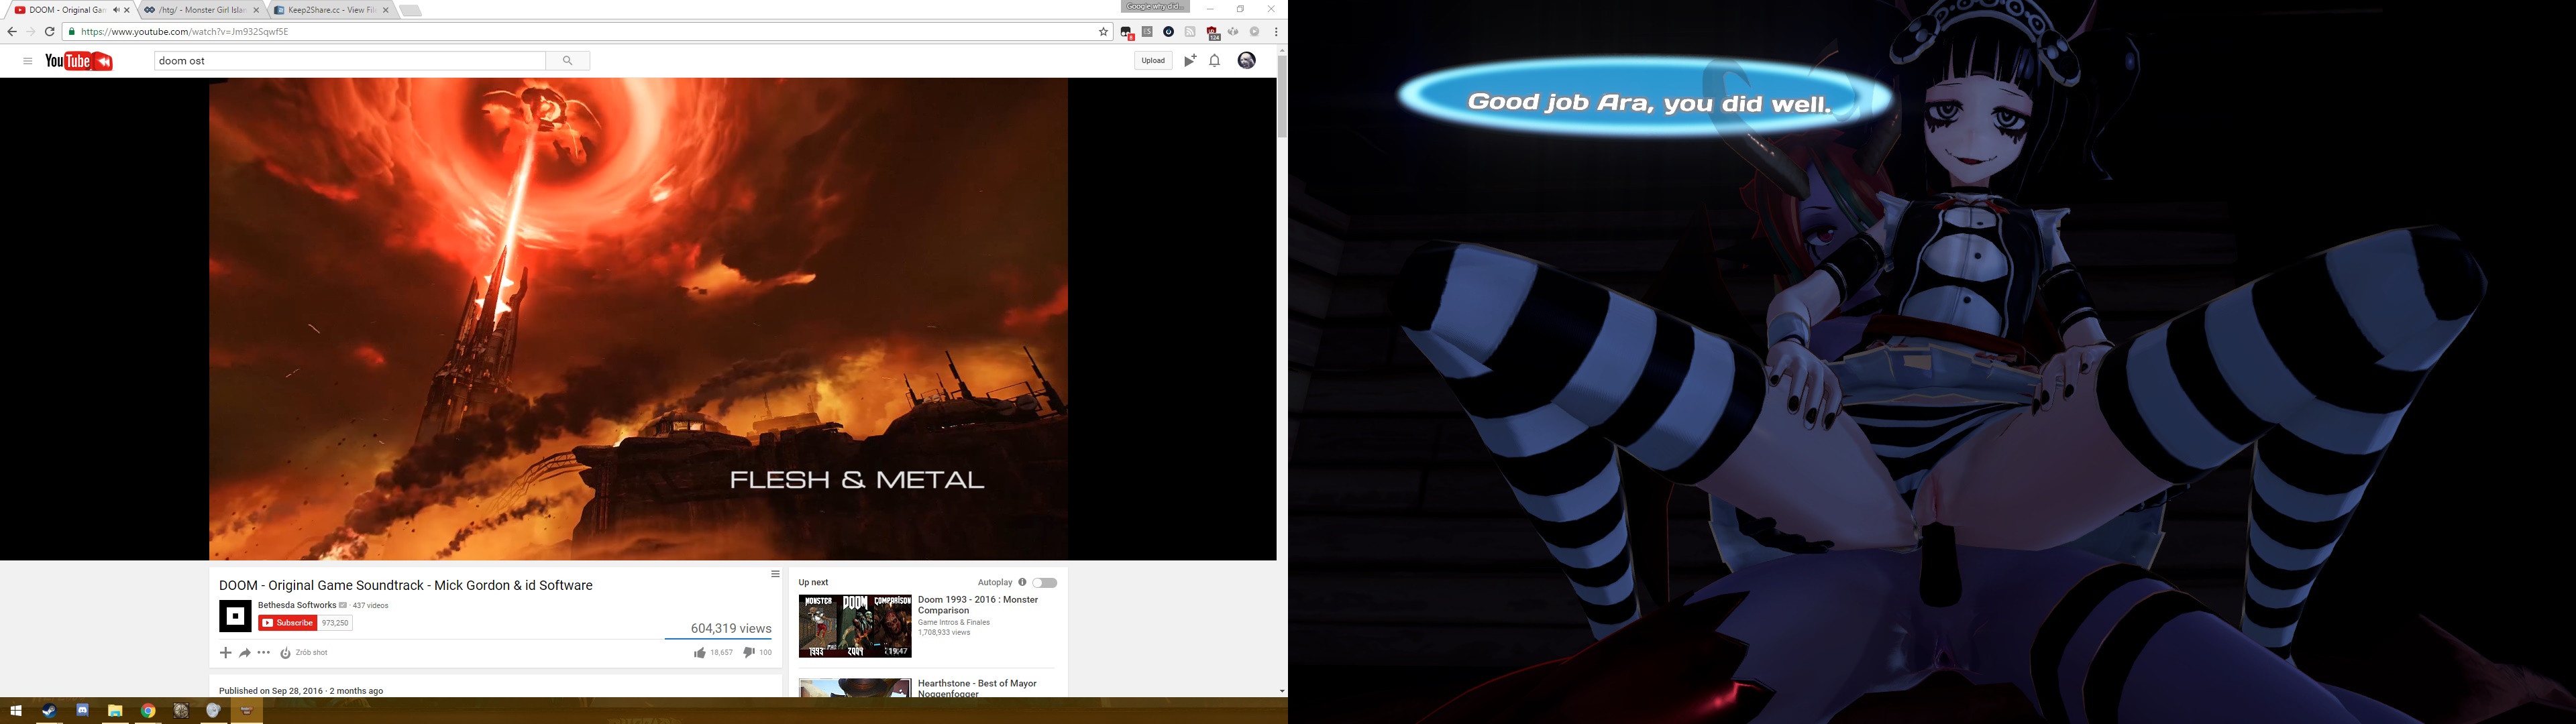This screenshot has width=2576, height=724.
Task: Open the YouTube account avatar menu
Action: click(x=1247, y=61)
